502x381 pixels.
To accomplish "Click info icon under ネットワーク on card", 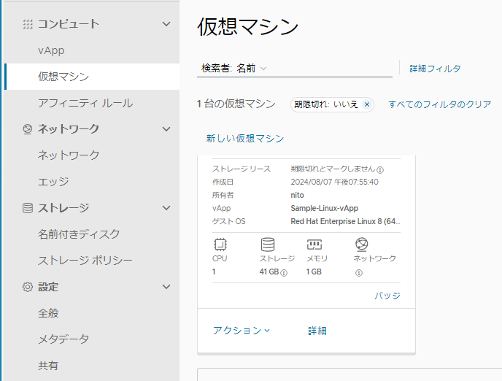I will coord(359,273).
